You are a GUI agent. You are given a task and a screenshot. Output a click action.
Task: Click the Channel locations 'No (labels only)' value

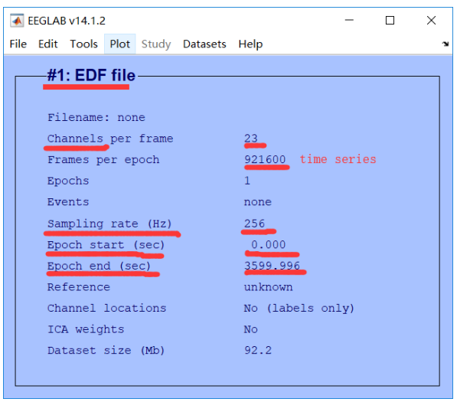299,308
